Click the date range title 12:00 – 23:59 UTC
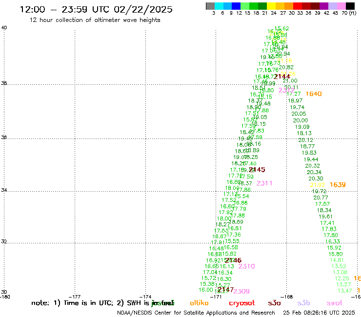The width and height of the screenshot is (361, 317). pyautogui.click(x=96, y=9)
